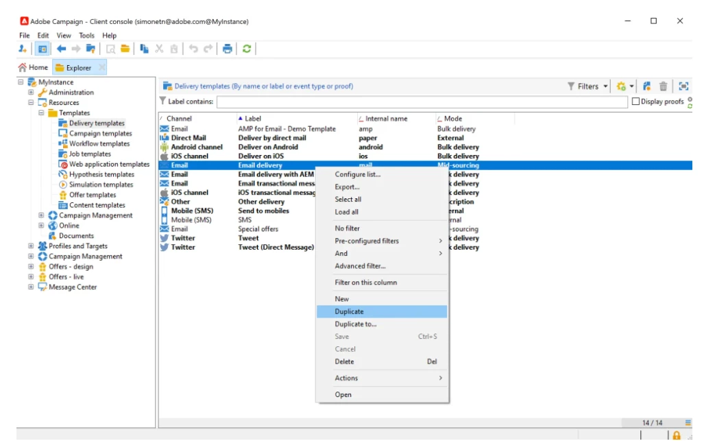Sort by the Internal name column header
728x441 pixels.
396,119
